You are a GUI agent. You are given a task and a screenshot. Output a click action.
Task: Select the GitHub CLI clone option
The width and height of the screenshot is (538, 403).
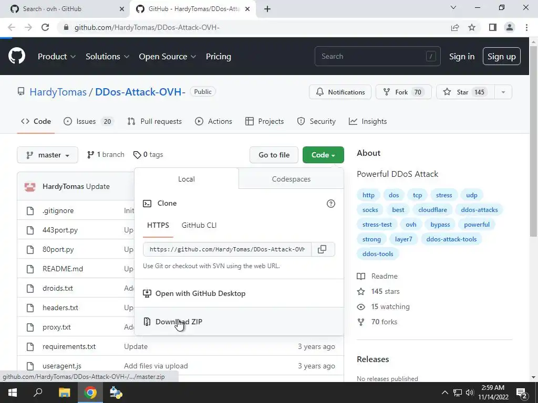[199, 225]
